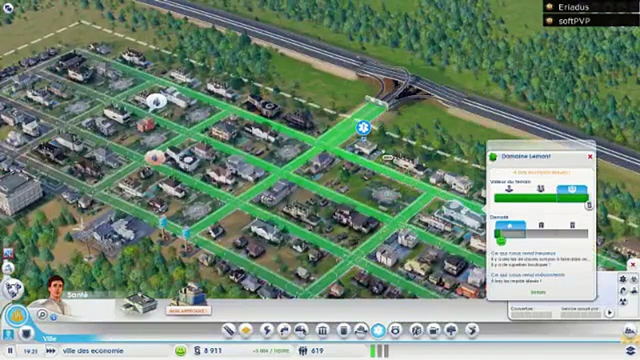
Task: Open the Education menu icon
Action: [416, 330]
